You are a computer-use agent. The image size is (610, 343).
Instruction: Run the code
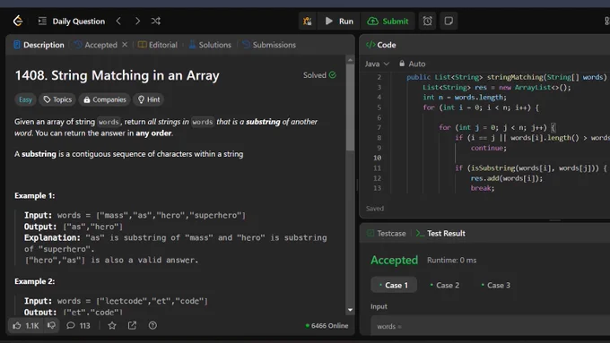(x=339, y=21)
